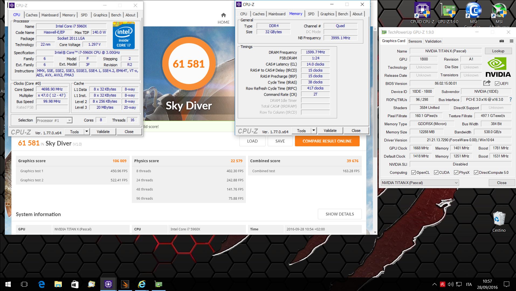Open the Cestino recycle bin icon
Screen dimensions: 516x291
tap(499, 222)
